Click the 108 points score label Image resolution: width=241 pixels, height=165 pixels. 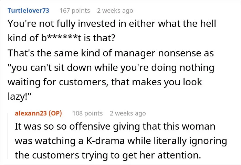[87, 113]
